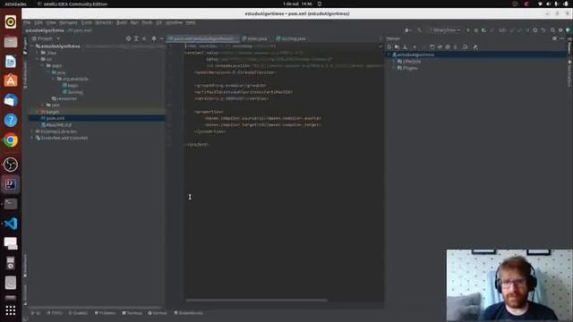Collapse the src folder

[x=38, y=59]
